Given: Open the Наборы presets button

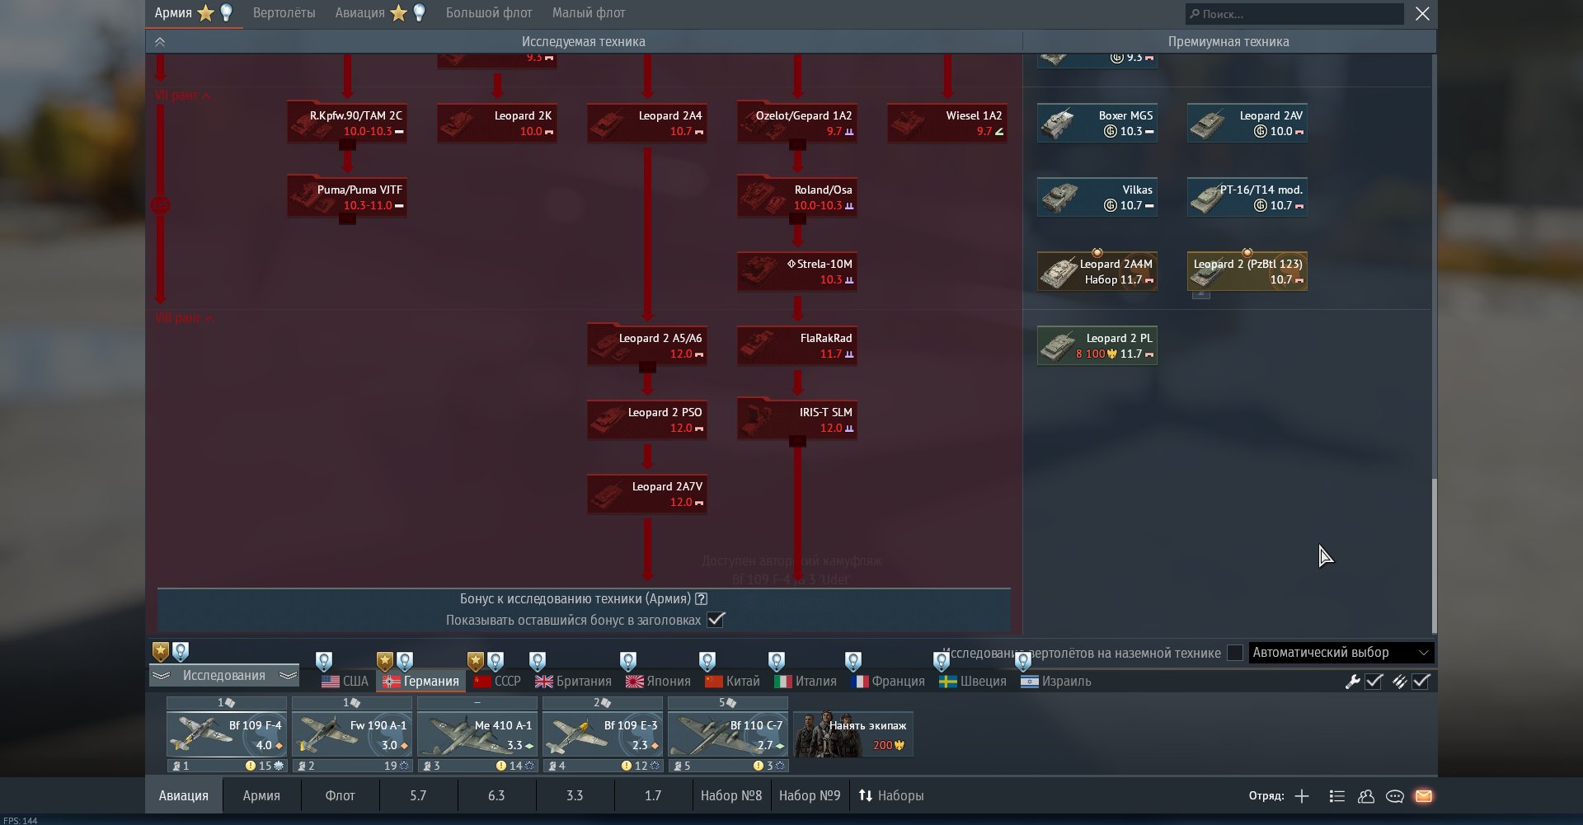Looking at the screenshot, I should coord(890,796).
